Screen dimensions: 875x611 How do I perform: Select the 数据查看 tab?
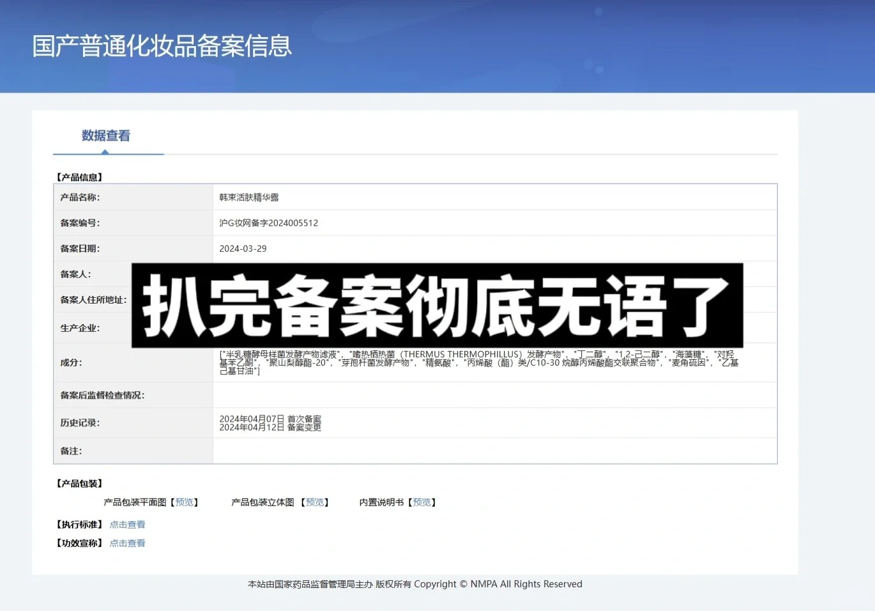pos(106,135)
